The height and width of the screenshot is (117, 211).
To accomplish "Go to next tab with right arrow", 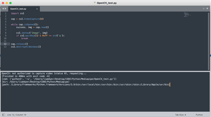I will click(x=6, y=9).
